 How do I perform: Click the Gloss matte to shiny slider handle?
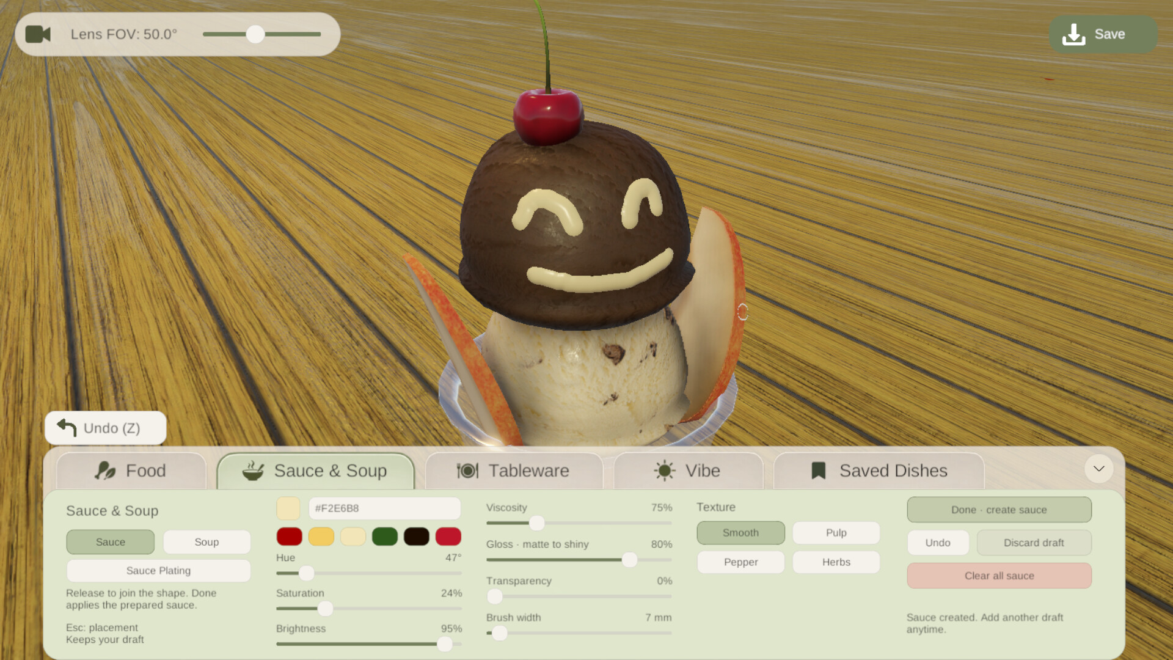(629, 560)
